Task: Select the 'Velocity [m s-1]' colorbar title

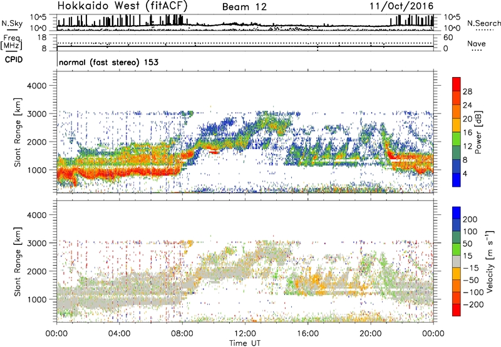Action: 490,262
